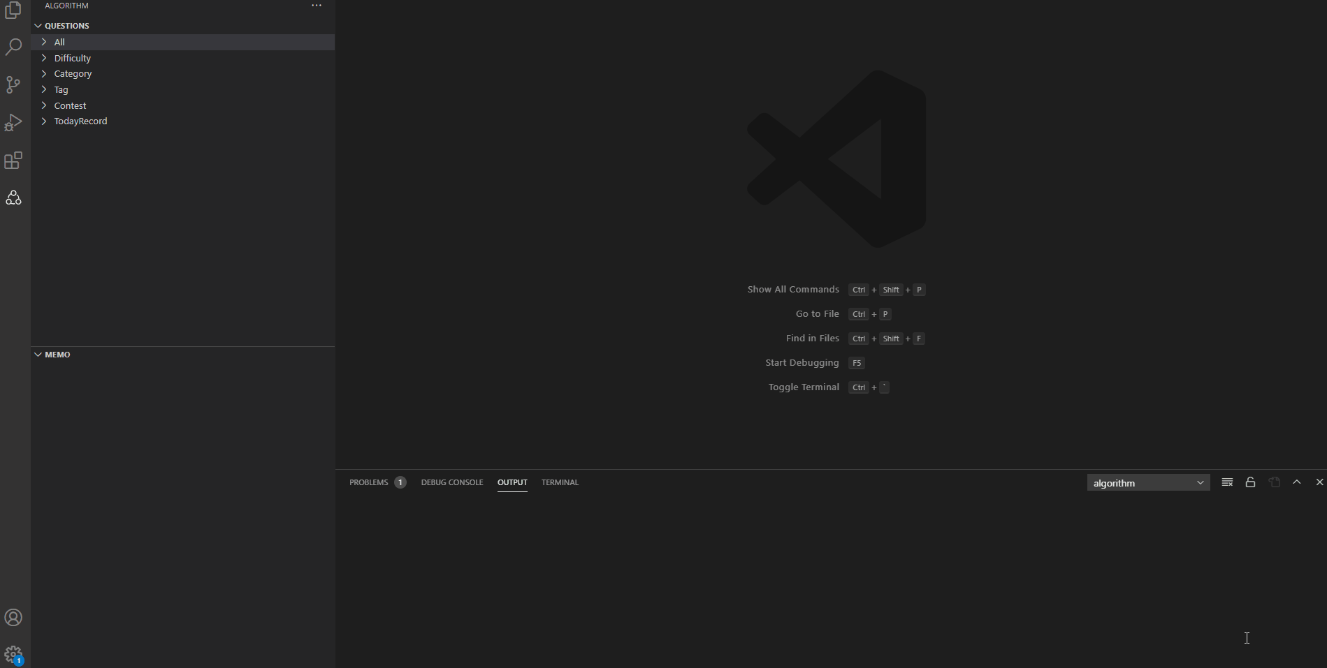Screen dimensions: 1327x668
Task: Click the F5 key label
Action: click(x=857, y=363)
